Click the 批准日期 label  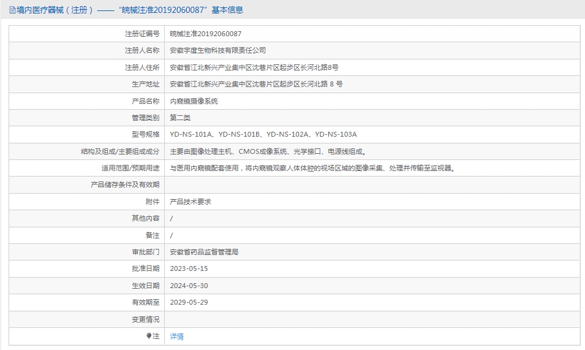pyautogui.click(x=146, y=268)
